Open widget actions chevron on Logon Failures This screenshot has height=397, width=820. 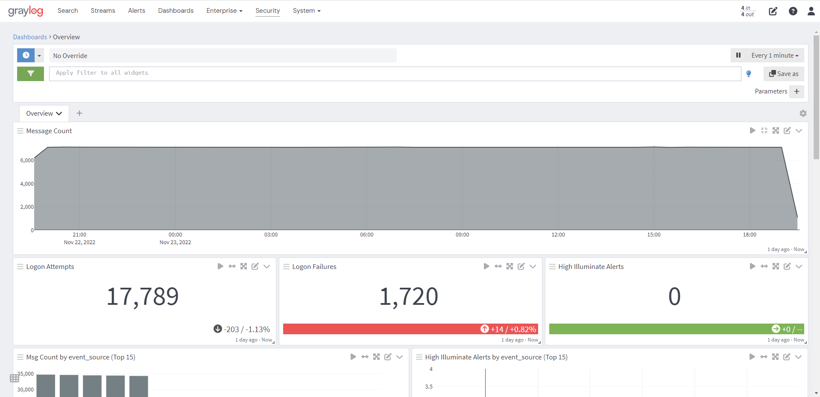[533, 266]
